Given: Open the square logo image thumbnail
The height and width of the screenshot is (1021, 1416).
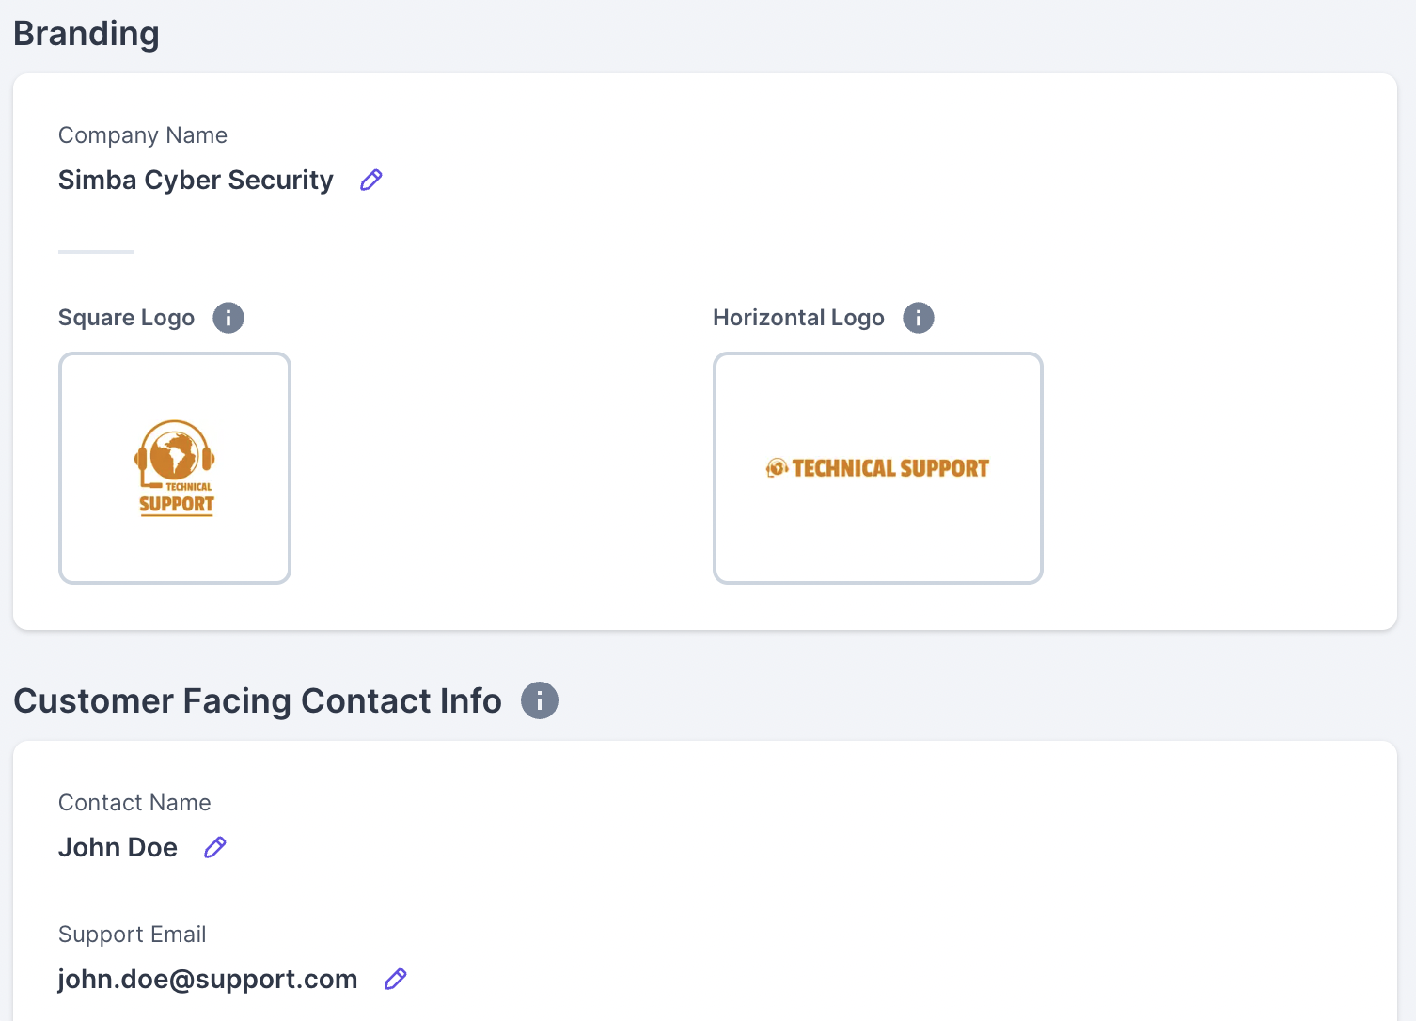Looking at the screenshot, I should (175, 468).
